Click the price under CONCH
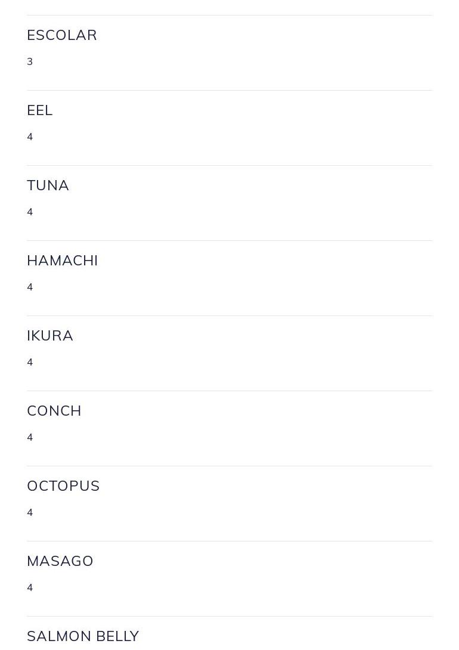The width and height of the screenshot is (459, 650). click(30, 437)
